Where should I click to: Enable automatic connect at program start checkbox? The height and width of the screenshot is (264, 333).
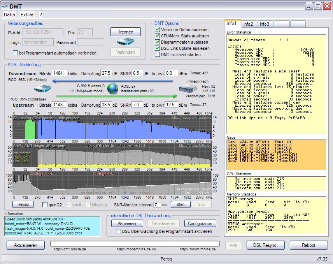[x=16, y=53]
